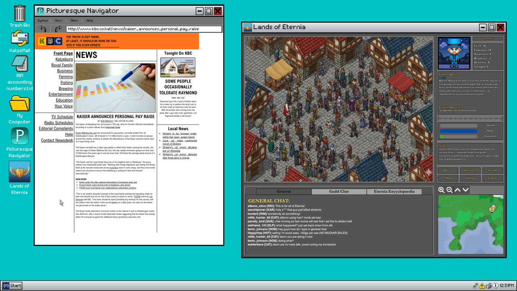The height and width of the screenshot is (291, 517).
Task: Switch to the Guild Chat tab
Action: (339, 192)
